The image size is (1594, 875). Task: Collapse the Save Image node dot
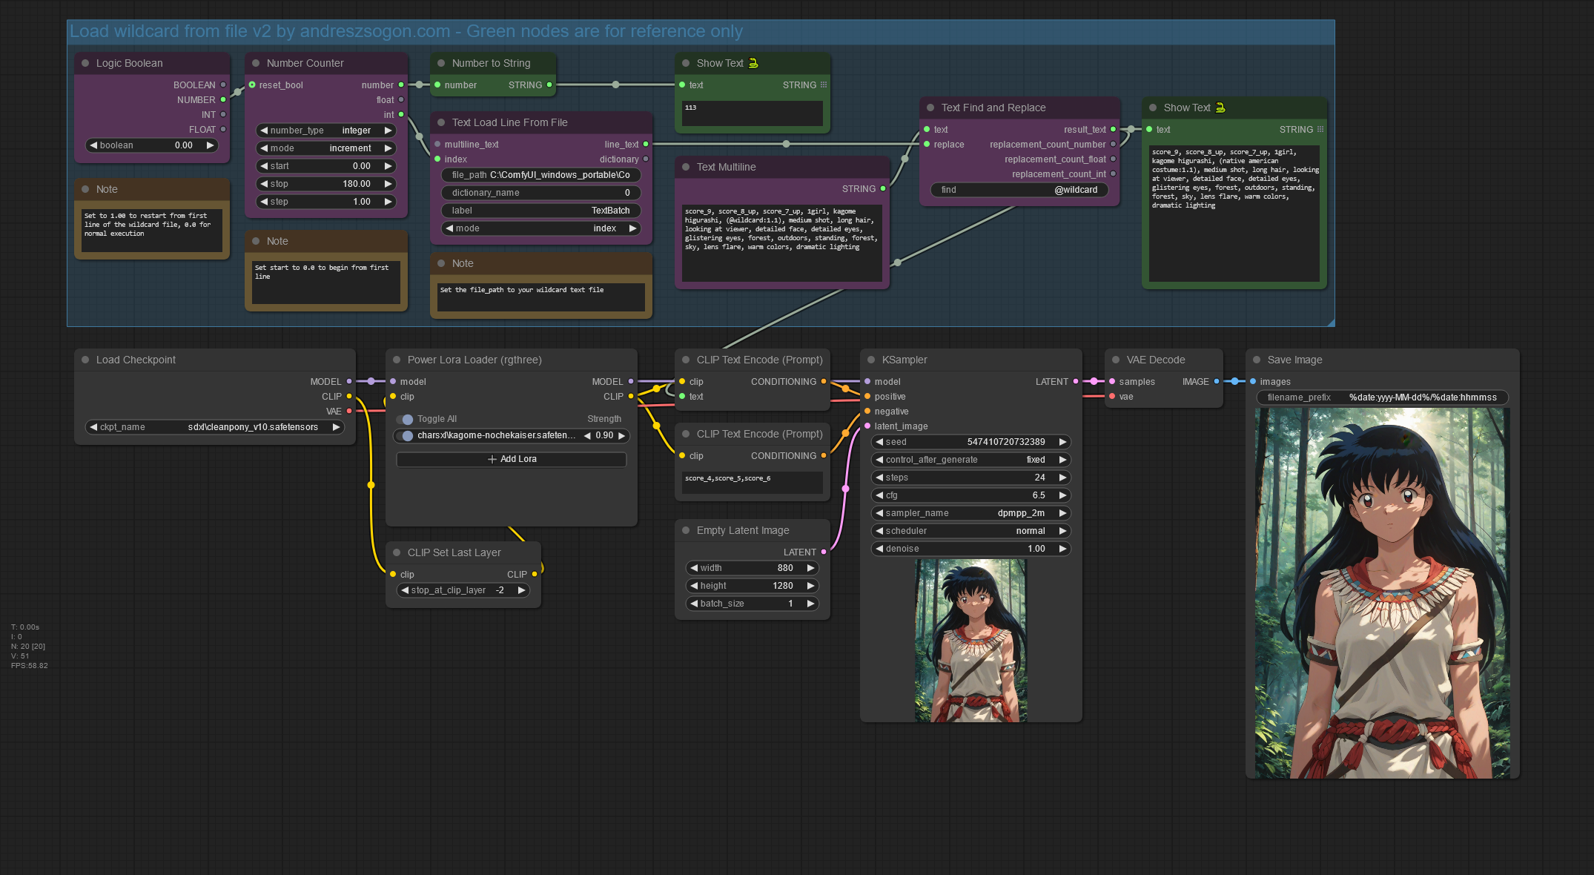point(1257,360)
